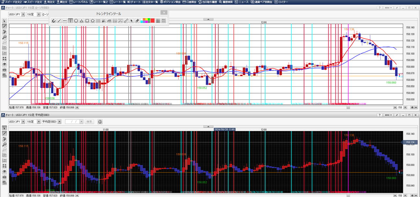
Task: Expand the 1分足 timeframe dropdown in the bottom chart
Action: pyautogui.click(x=39, y=122)
